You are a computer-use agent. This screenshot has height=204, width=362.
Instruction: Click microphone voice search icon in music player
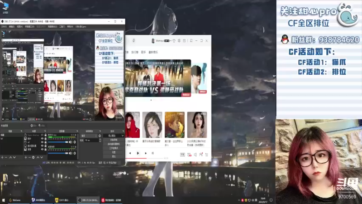click(133, 41)
